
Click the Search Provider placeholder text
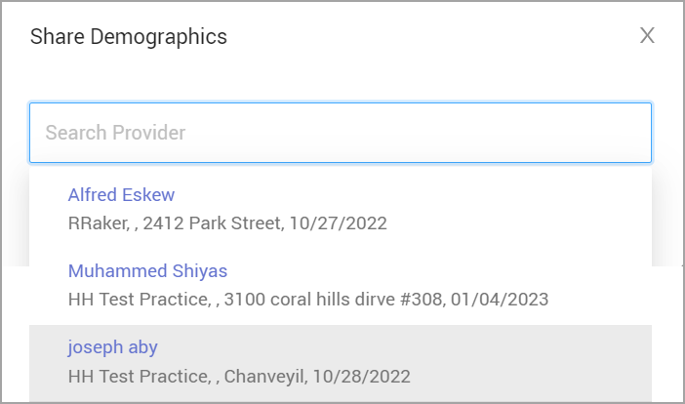coord(115,133)
